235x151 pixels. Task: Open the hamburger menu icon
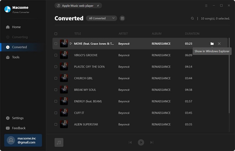(206, 6)
